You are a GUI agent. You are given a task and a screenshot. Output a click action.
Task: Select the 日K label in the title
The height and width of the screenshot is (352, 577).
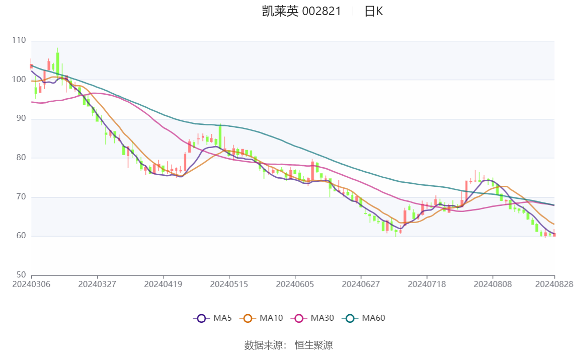click(x=373, y=11)
